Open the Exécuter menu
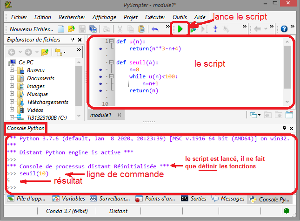 [155, 17]
